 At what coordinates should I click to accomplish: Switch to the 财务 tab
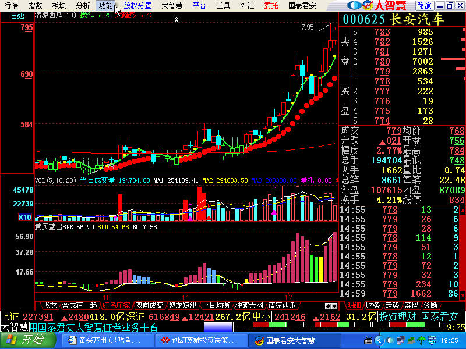coord(373,305)
